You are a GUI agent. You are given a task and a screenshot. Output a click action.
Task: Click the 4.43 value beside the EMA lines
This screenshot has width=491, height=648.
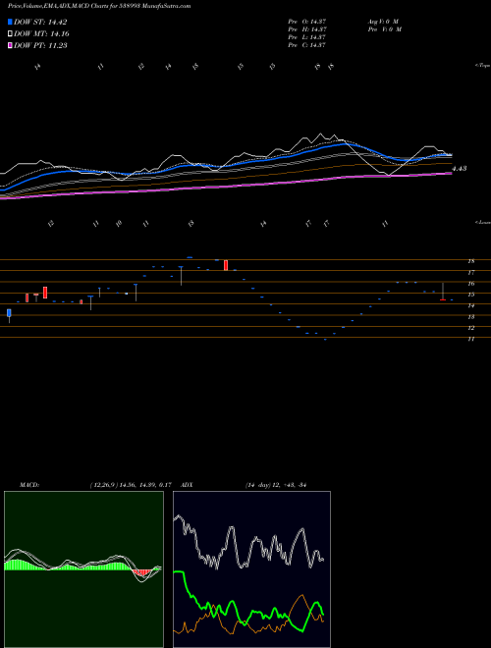460,169
